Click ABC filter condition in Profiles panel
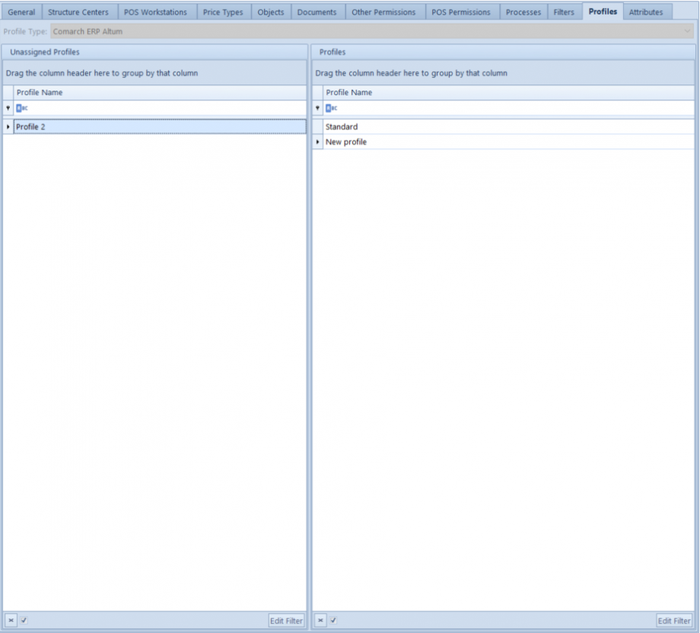 [331, 108]
